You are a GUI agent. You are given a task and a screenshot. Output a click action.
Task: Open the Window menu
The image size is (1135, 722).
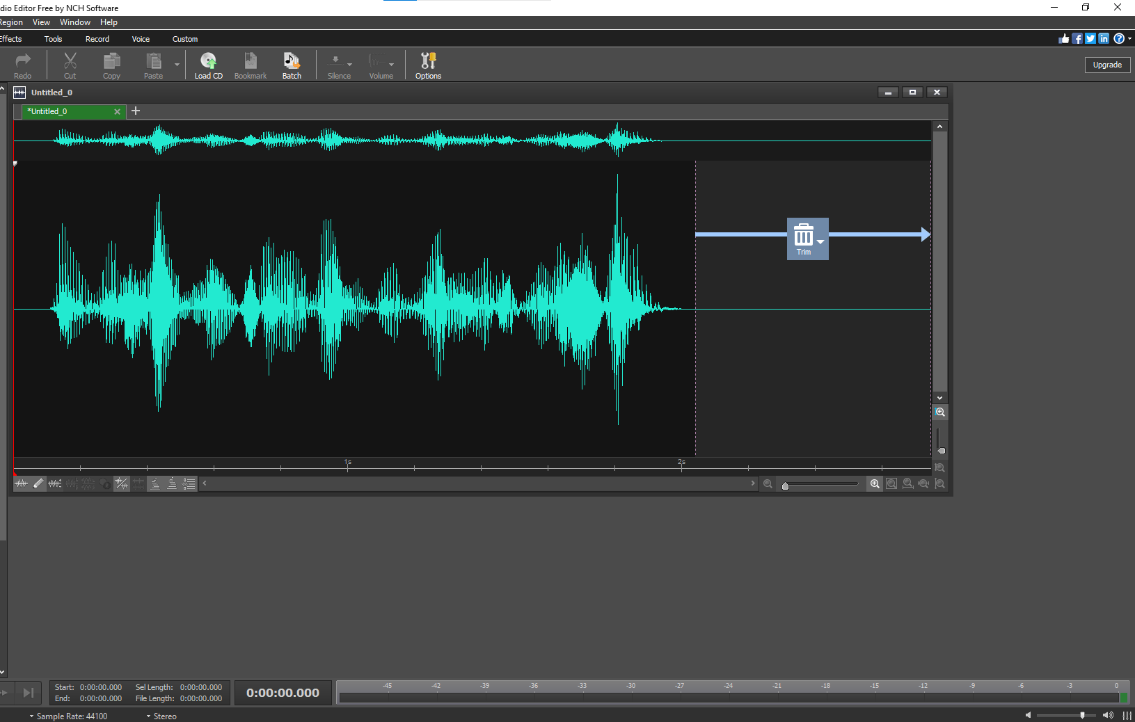pos(75,22)
